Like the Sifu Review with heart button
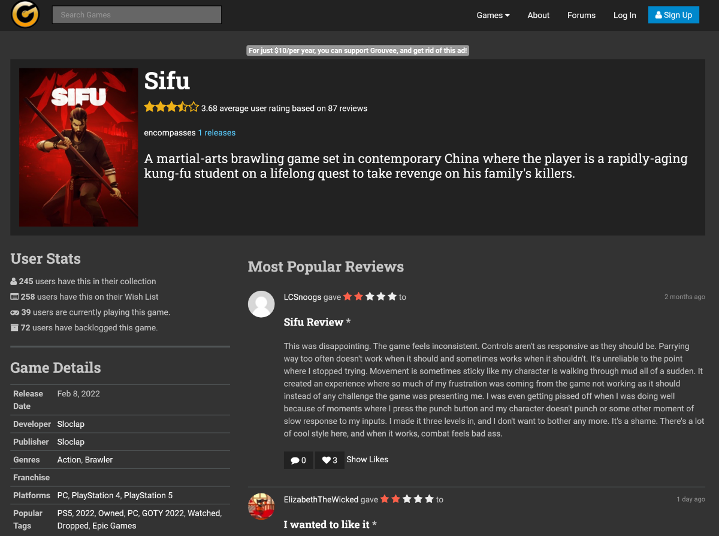 coord(330,460)
